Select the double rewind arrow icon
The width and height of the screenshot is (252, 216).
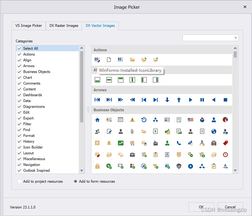click(x=132, y=100)
